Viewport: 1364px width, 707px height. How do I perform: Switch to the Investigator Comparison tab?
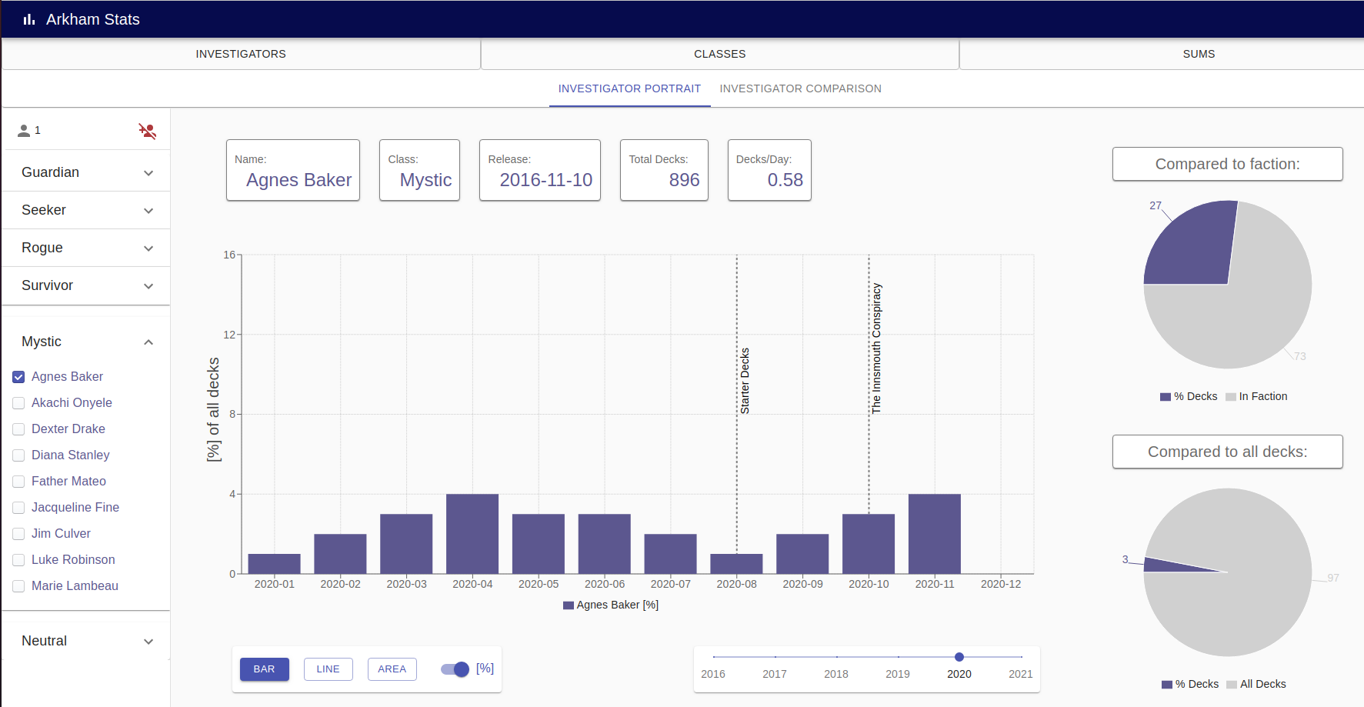[800, 88]
